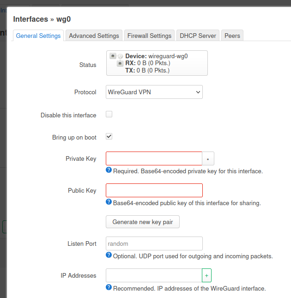291x298 pixels.
Task: Add IP address with plus button
Action: (x=206, y=275)
